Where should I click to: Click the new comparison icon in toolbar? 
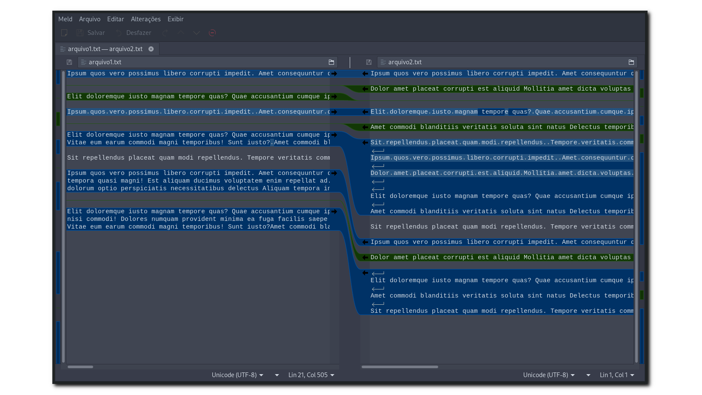click(64, 33)
